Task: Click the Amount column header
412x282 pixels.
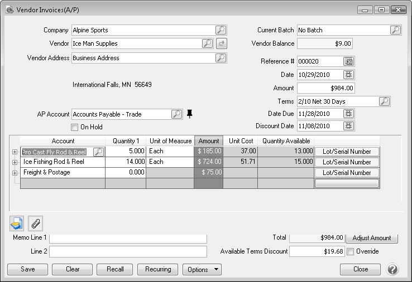Action: point(209,141)
